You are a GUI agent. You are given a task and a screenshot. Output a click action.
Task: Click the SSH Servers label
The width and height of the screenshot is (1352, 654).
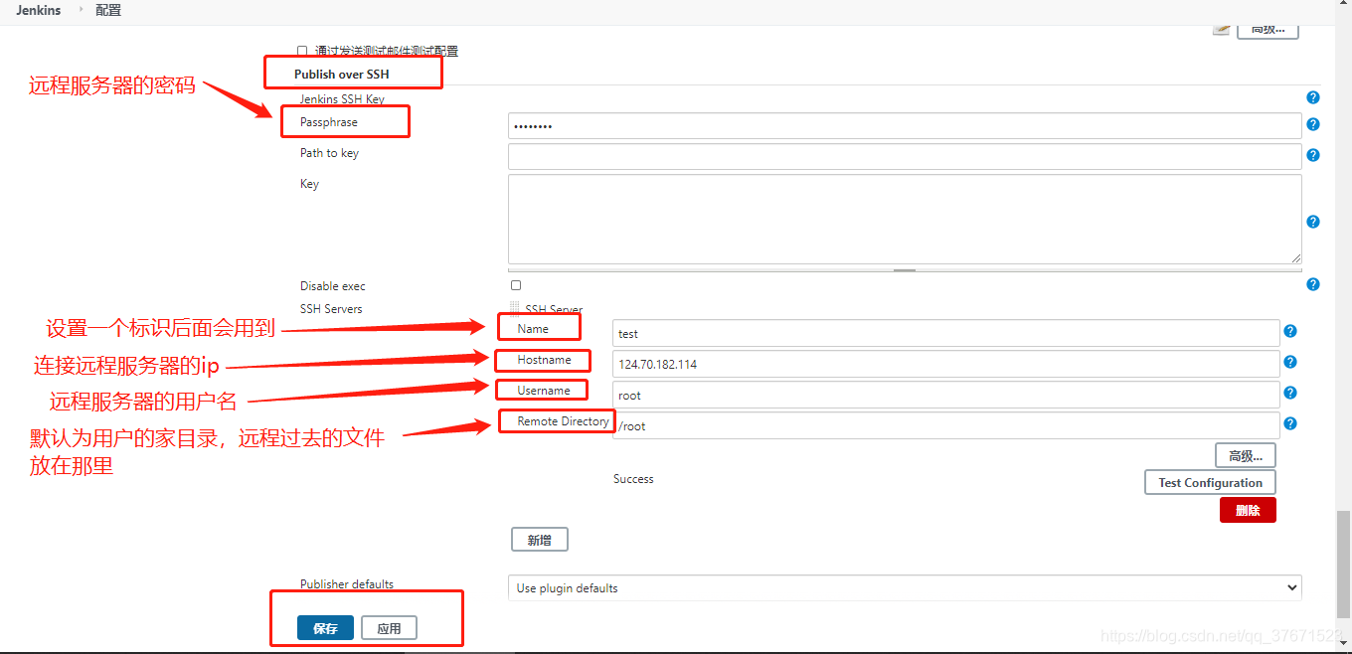pyautogui.click(x=331, y=309)
